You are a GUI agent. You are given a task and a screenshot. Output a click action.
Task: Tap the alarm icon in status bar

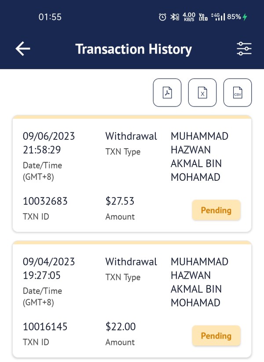point(162,17)
